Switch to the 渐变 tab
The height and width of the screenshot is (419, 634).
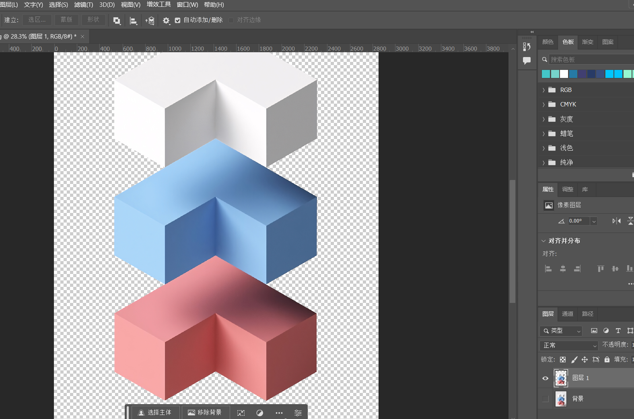click(x=587, y=42)
